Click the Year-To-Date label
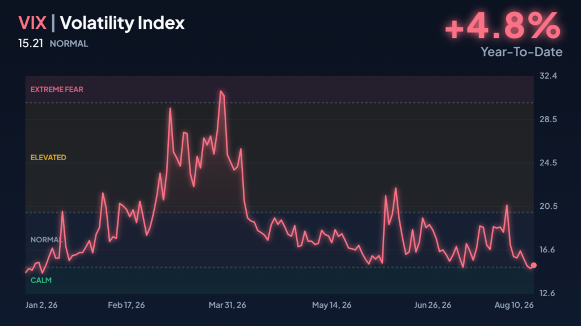Image resolution: width=581 pixels, height=326 pixels. tap(521, 52)
